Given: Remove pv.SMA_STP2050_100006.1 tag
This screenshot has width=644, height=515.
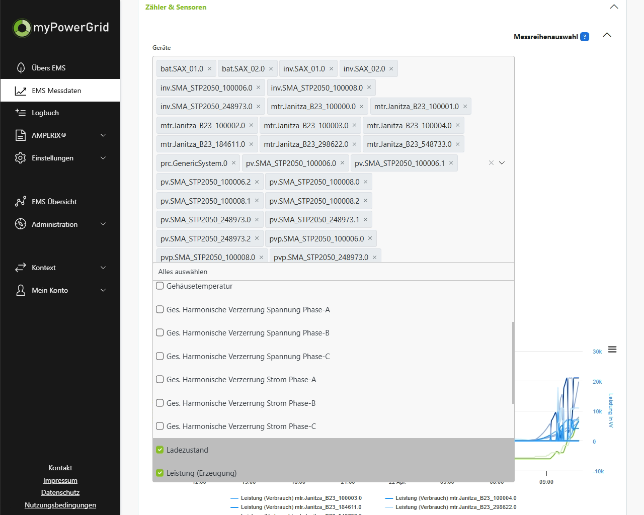Looking at the screenshot, I should coord(451,163).
